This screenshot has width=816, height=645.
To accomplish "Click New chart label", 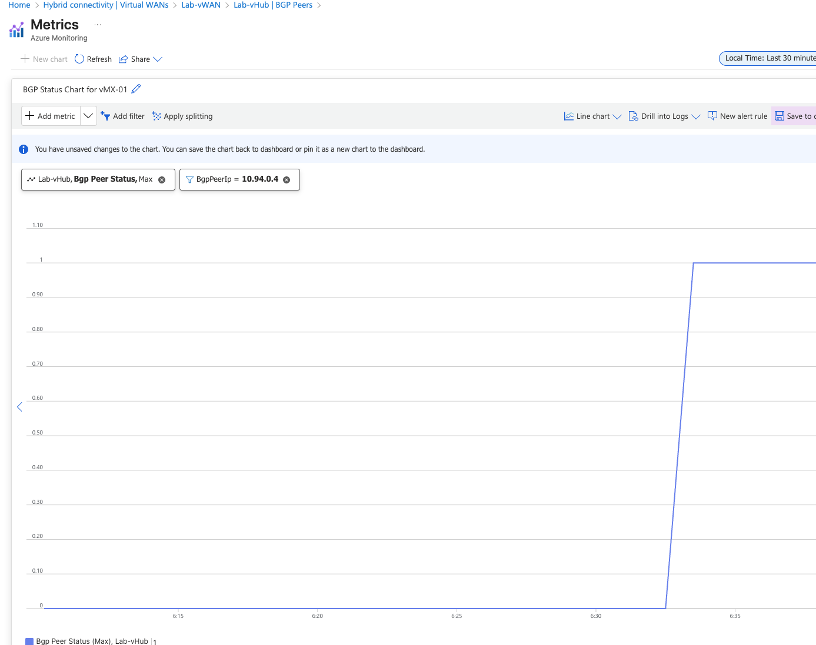I will pos(50,59).
